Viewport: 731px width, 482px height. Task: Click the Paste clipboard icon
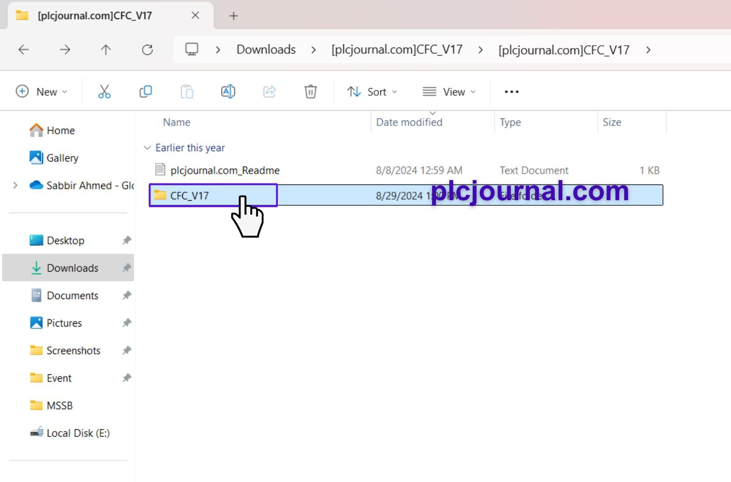(x=187, y=91)
